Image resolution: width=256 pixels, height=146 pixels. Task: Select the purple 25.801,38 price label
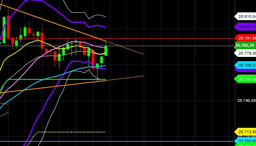tap(245, 27)
